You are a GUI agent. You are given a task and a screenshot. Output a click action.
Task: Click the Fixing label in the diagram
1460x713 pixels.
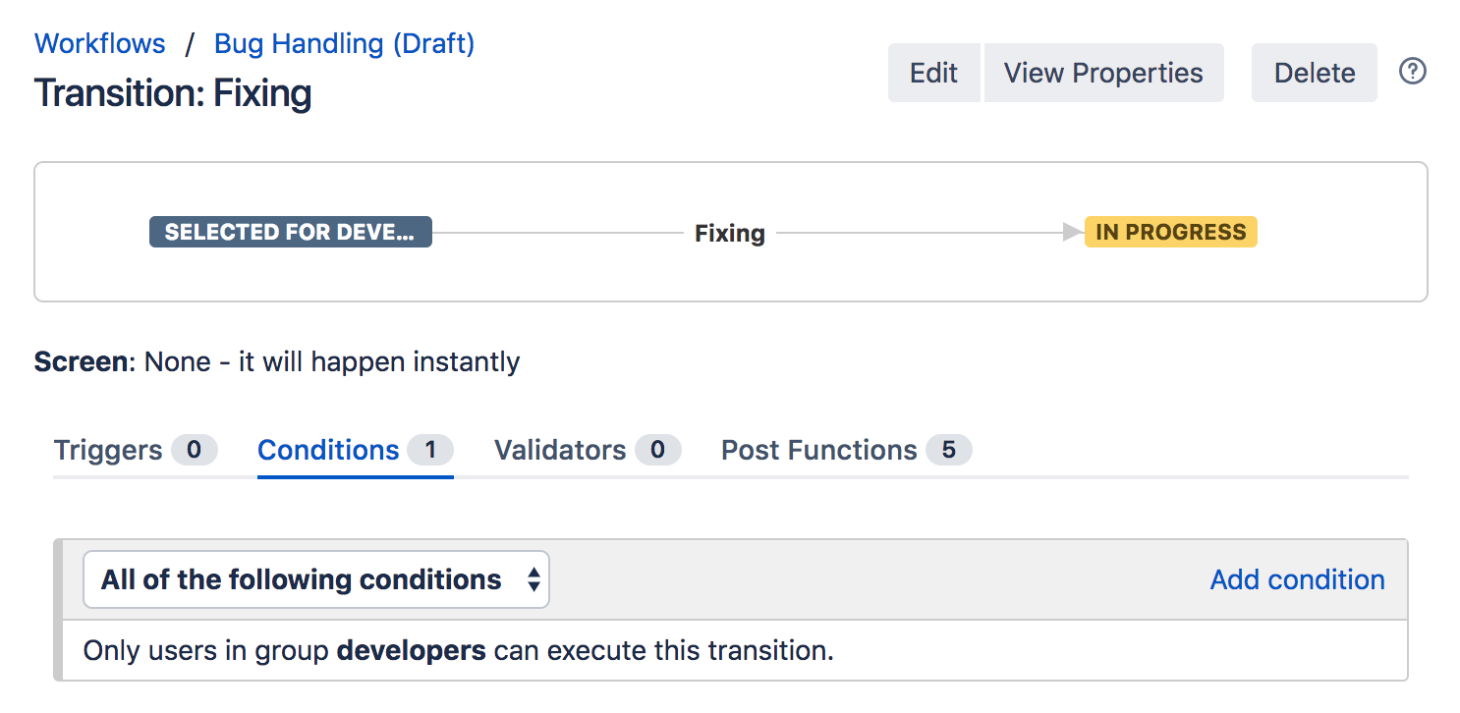[x=729, y=234]
